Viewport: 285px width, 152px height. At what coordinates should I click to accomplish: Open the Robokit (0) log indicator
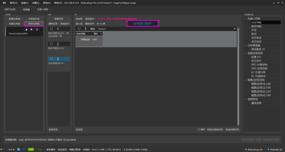[275, 149]
